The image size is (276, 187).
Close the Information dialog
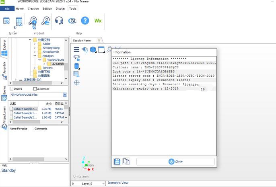[x=175, y=162]
